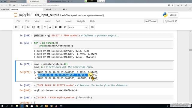Switch to the 09_input_output browser tab
This screenshot has height=108, width=192.
(35, 1)
